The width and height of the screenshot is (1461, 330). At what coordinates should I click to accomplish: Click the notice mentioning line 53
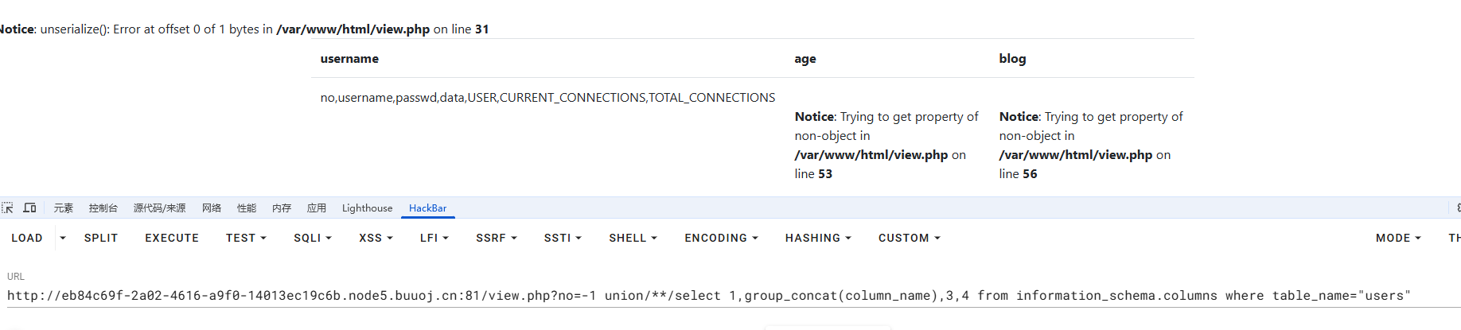[x=887, y=145]
